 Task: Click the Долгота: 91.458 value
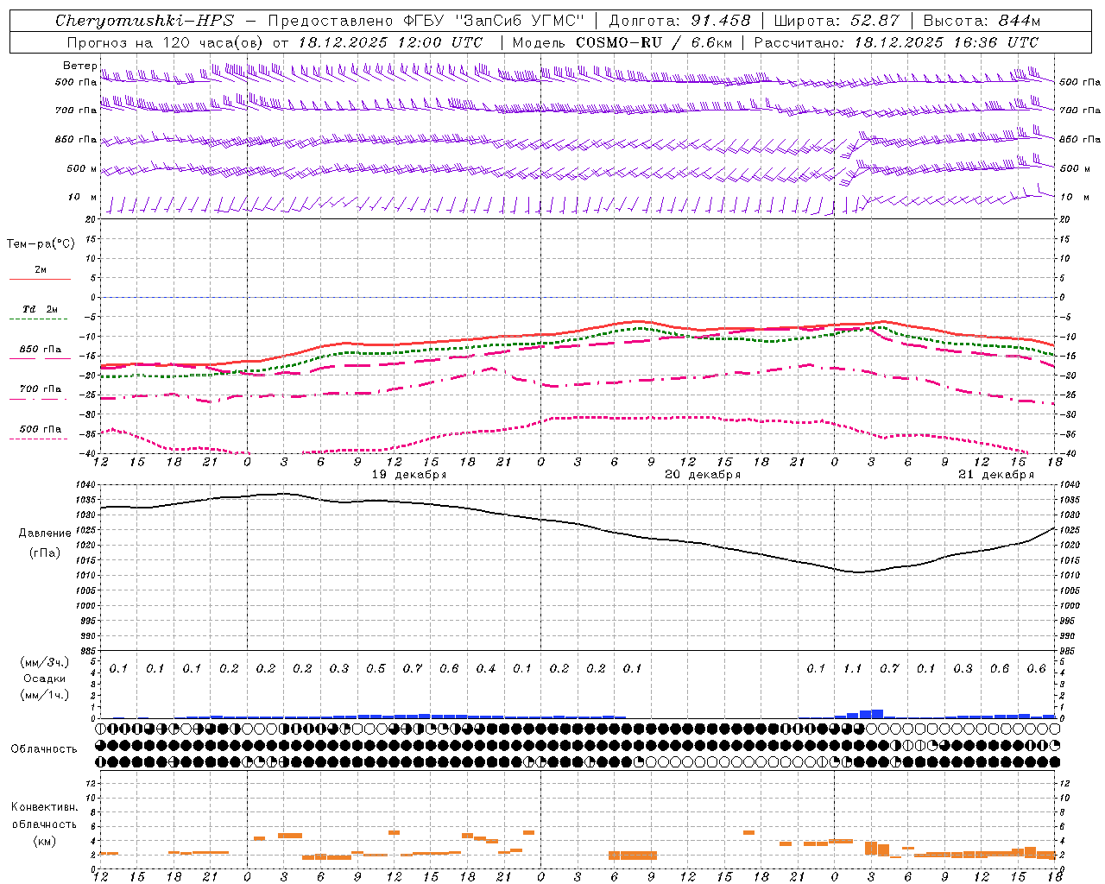point(680,21)
